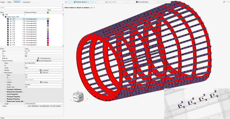Open the Freebody Sections dropdown
The image size is (230, 119).
tap(88, 2)
